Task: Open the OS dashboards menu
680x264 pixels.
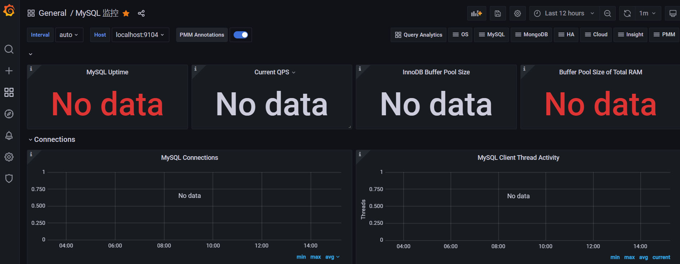Action: tap(460, 35)
